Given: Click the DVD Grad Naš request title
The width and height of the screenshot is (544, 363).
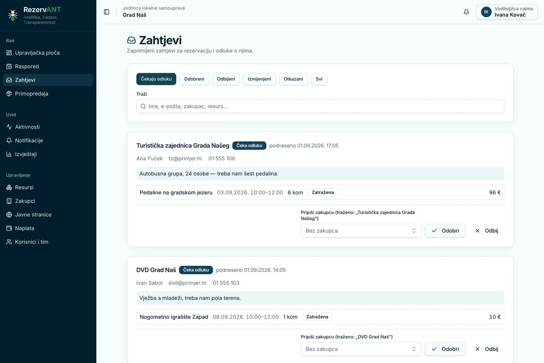Looking at the screenshot, I should (156, 270).
